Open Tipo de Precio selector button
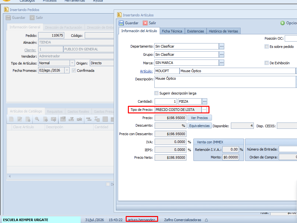Screen dimensions: 297x223 204,110
